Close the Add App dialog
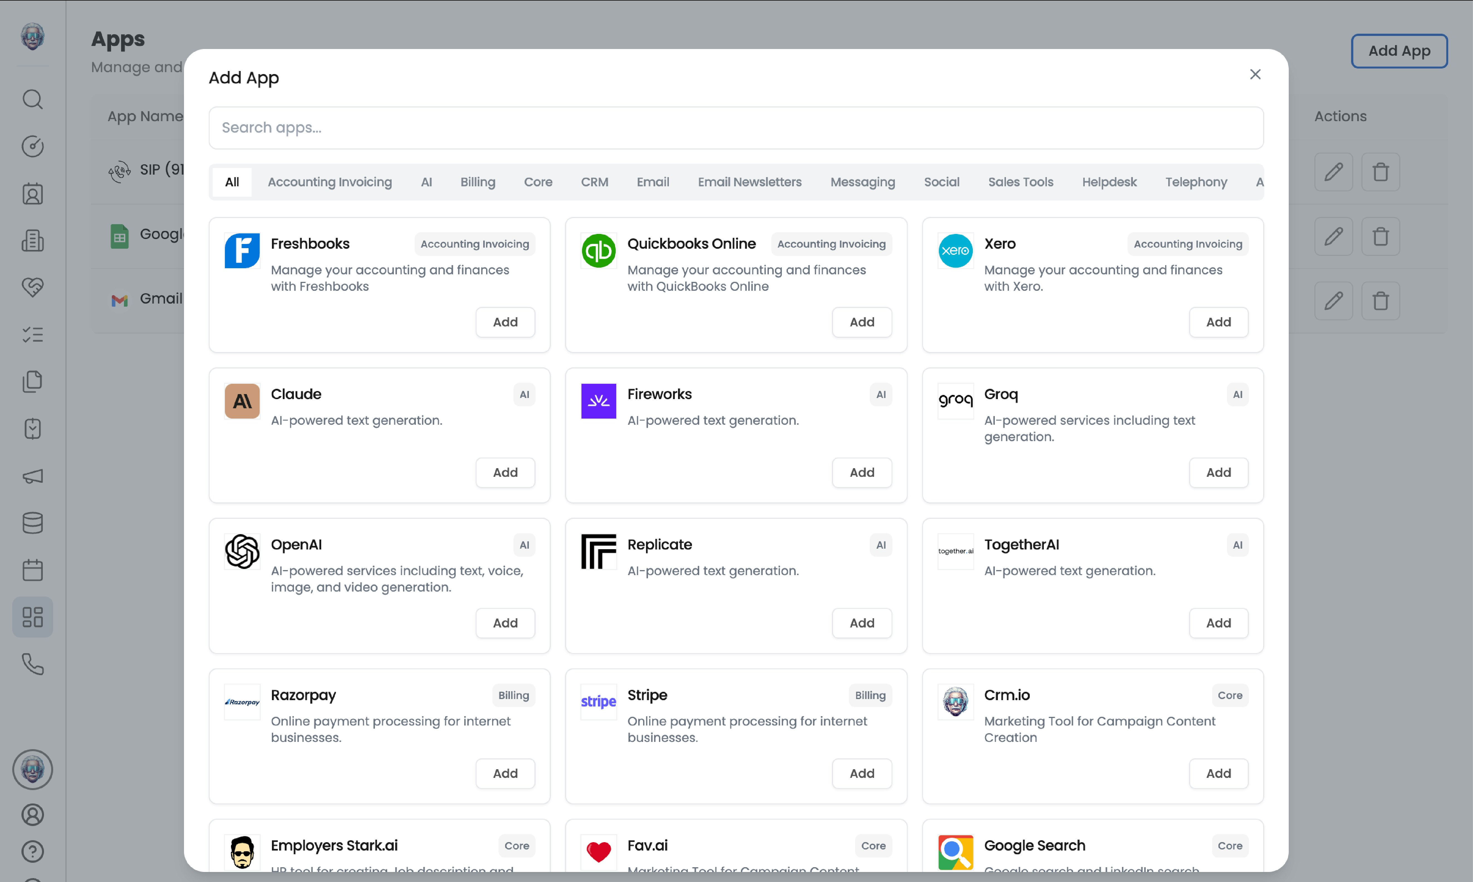1473x882 pixels. (x=1255, y=74)
